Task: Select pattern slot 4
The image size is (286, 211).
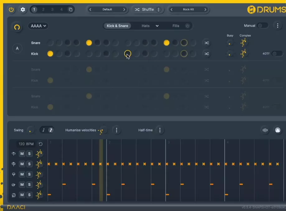Action: pyautogui.click(x=62, y=9)
